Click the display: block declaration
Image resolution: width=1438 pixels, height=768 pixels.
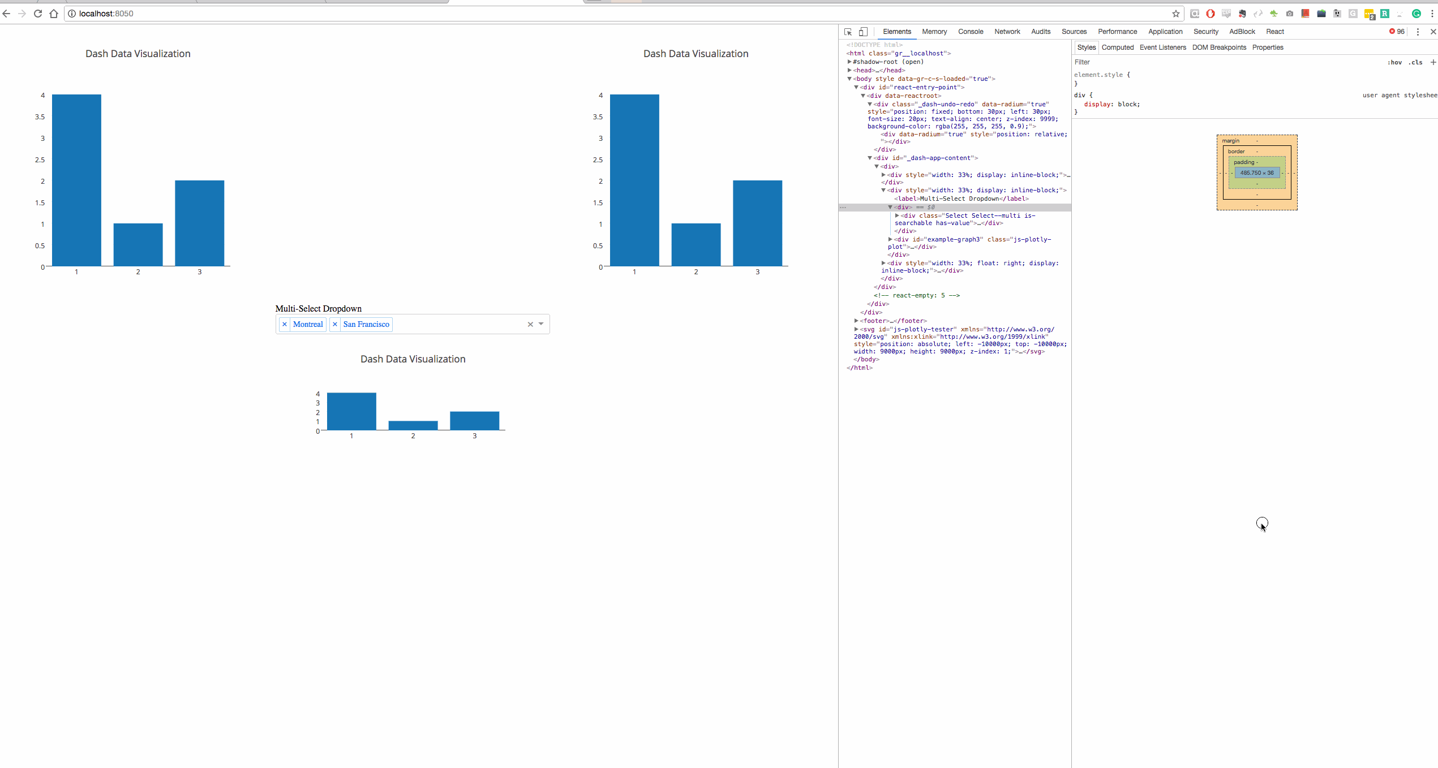[1112, 104]
